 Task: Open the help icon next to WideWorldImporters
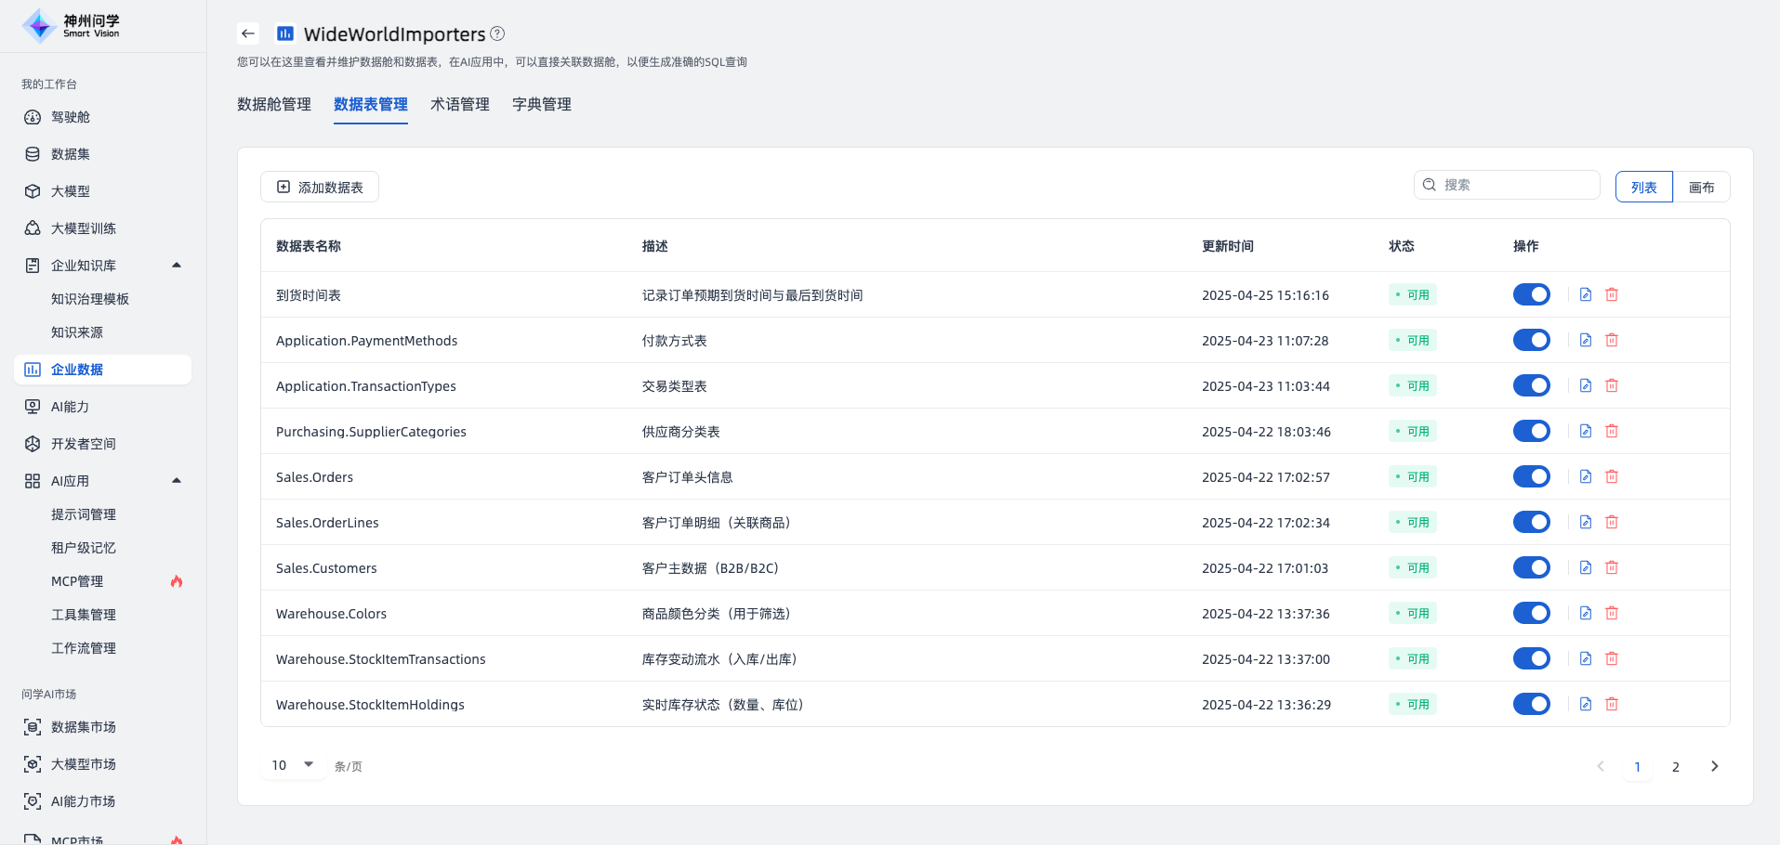(497, 33)
